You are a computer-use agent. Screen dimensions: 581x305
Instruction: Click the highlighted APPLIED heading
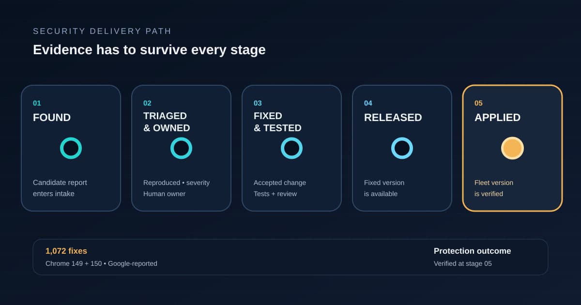pos(497,118)
